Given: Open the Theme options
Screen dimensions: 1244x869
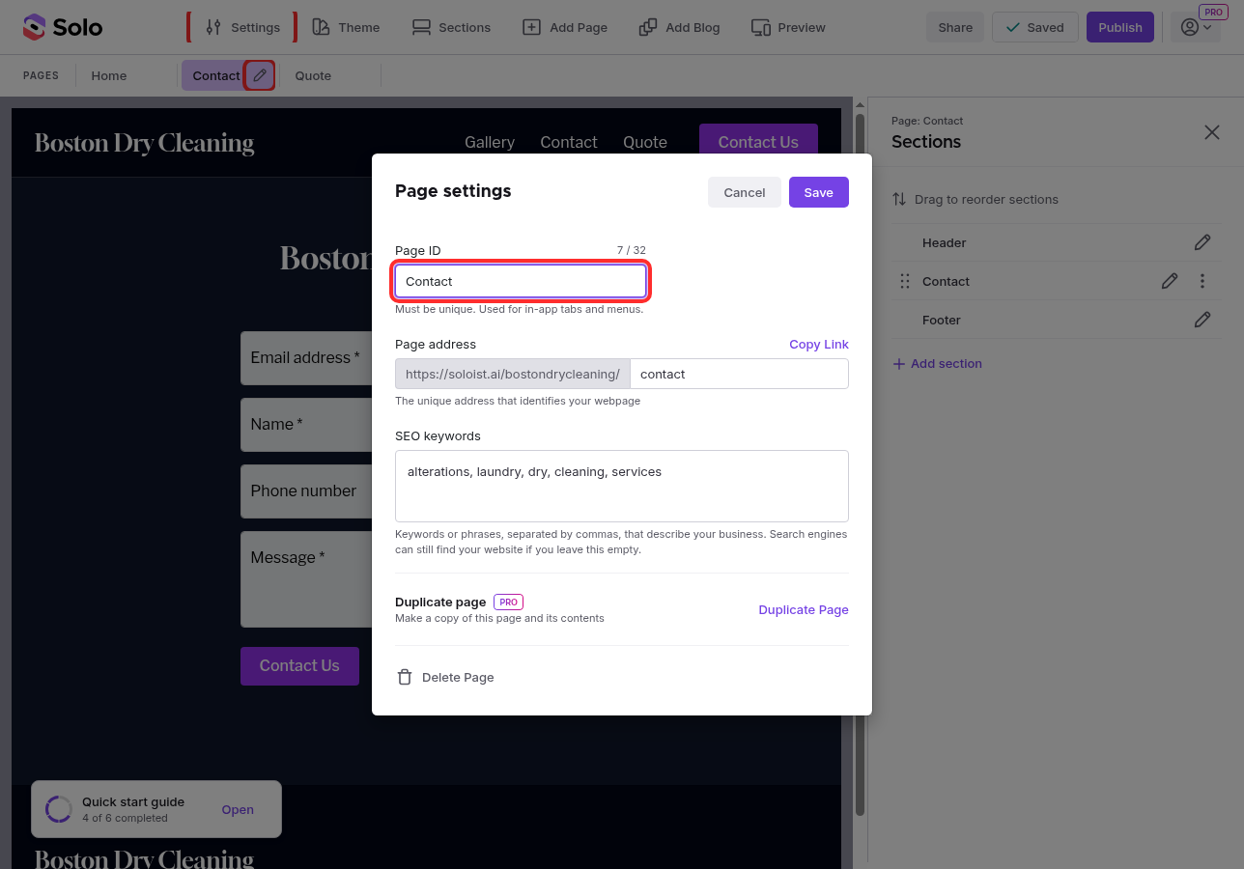Looking at the screenshot, I should click(x=346, y=27).
